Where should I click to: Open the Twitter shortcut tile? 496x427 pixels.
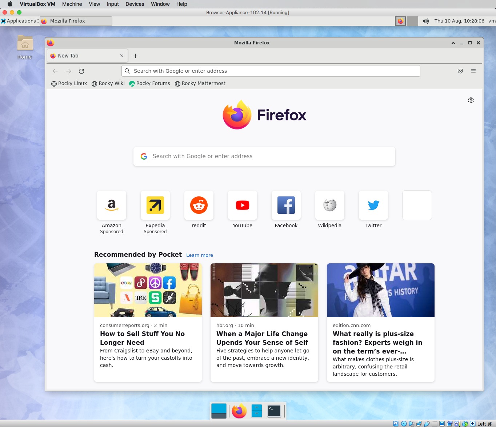[373, 205]
